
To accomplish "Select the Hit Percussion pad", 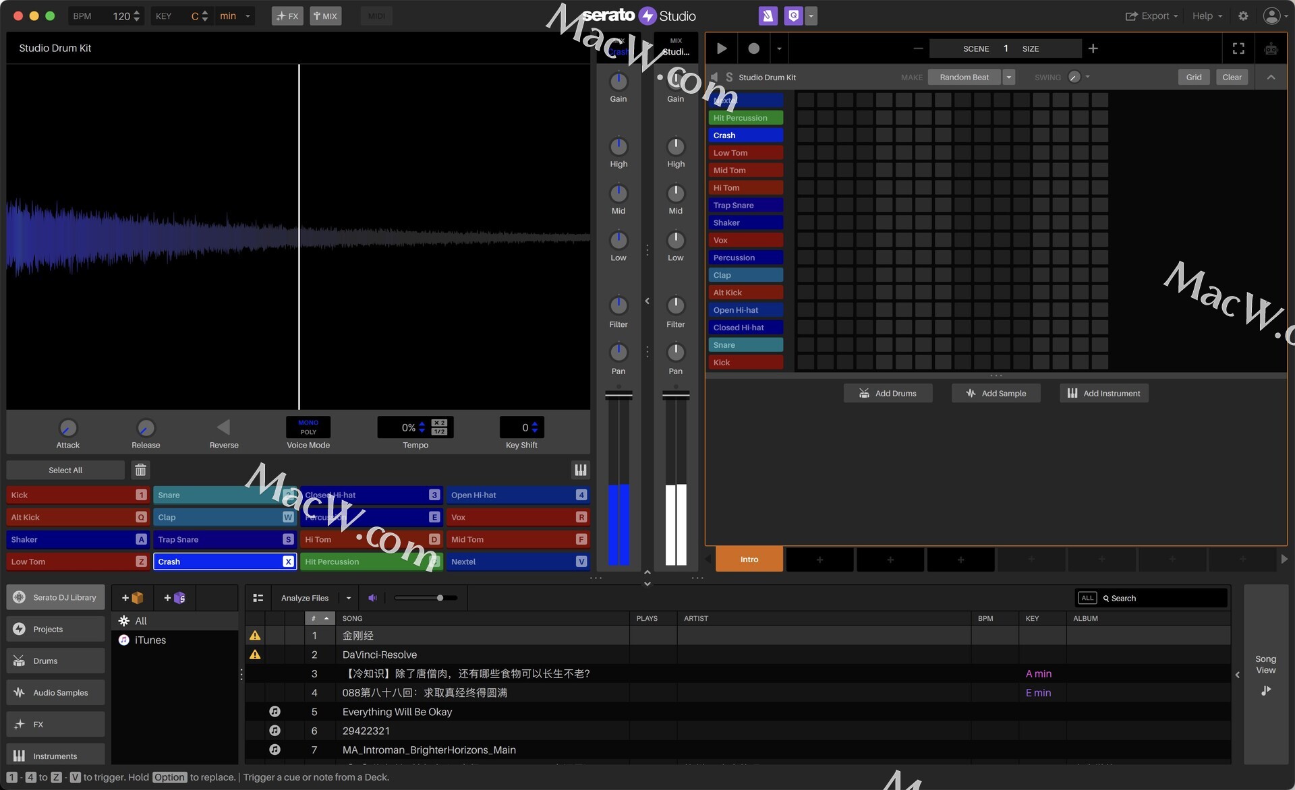I will 372,562.
